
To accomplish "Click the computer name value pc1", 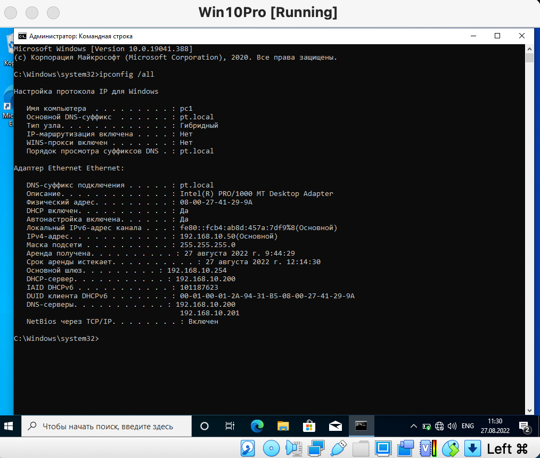I will (x=186, y=109).
